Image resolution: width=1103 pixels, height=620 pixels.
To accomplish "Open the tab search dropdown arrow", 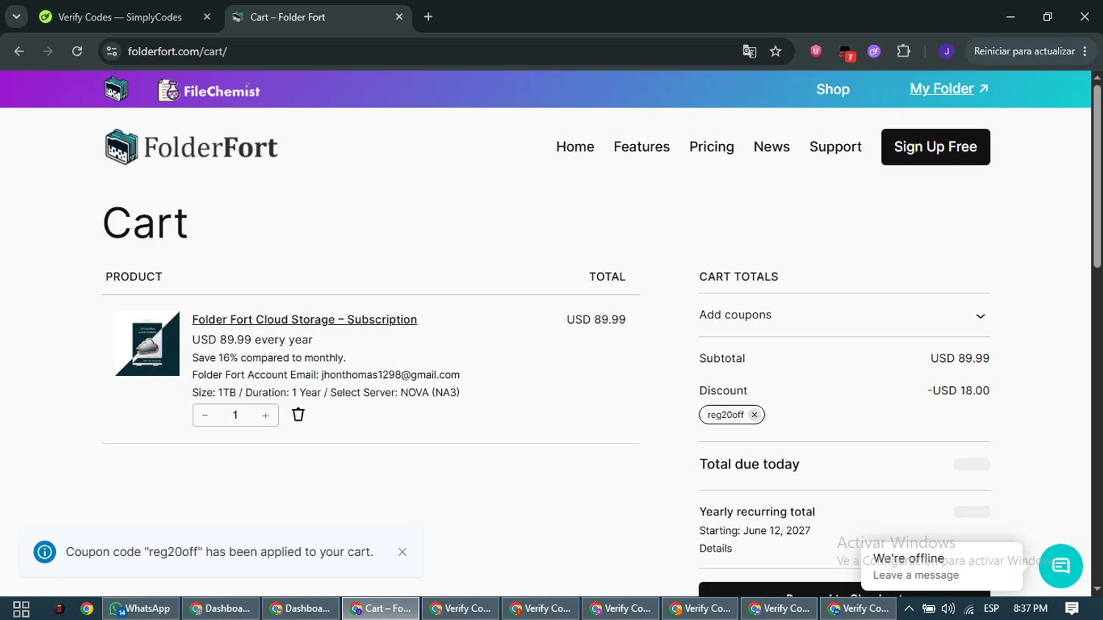I will pos(16,17).
